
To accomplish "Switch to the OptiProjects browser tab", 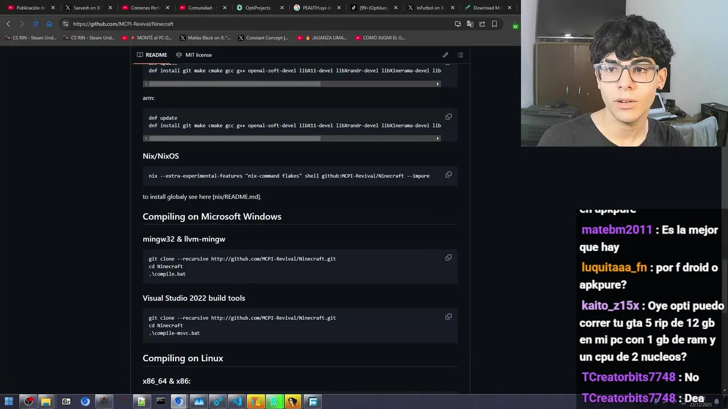I will click(x=260, y=8).
